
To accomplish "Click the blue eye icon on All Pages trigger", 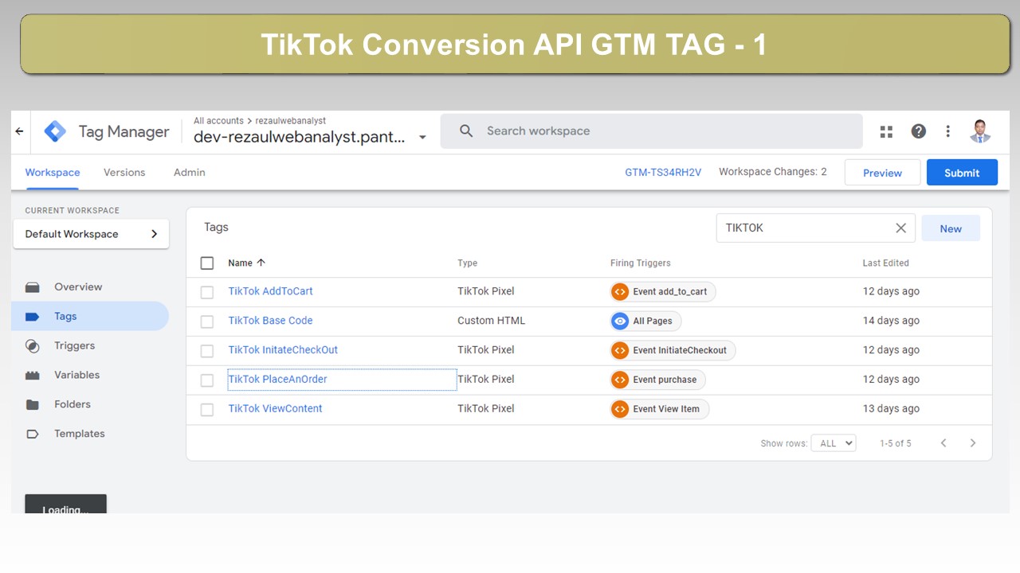I will pos(620,322).
